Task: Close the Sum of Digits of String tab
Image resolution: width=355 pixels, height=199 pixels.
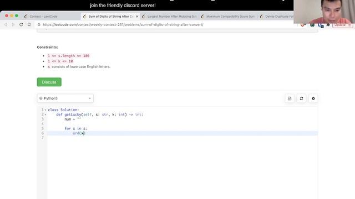Action: pos(137,17)
